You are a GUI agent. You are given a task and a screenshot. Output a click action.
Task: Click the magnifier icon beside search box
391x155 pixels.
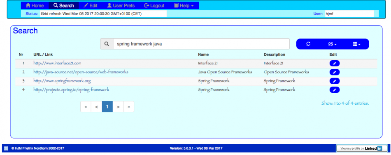(x=107, y=44)
